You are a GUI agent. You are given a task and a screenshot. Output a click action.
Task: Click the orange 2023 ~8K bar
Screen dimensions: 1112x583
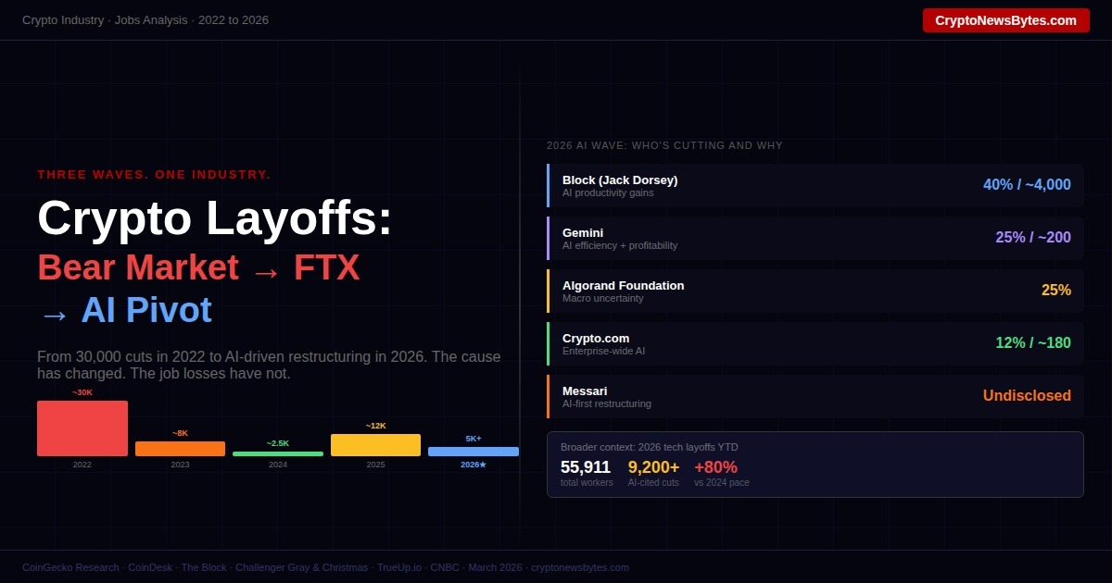pos(180,447)
